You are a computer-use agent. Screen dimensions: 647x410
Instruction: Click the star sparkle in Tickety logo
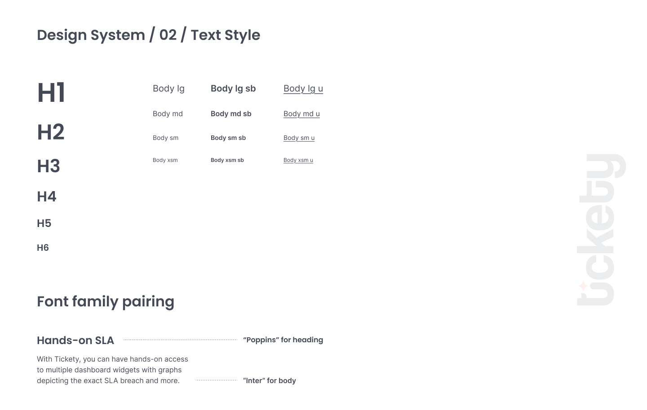[583, 286]
